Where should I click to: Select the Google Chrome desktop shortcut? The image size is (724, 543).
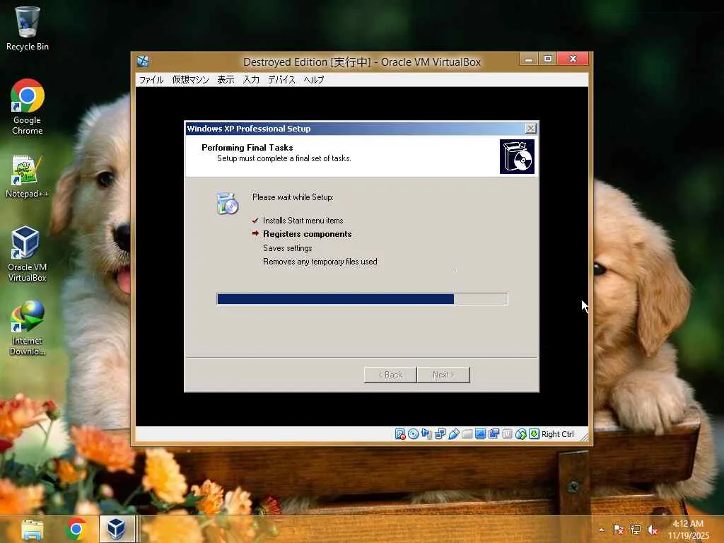click(x=28, y=107)
